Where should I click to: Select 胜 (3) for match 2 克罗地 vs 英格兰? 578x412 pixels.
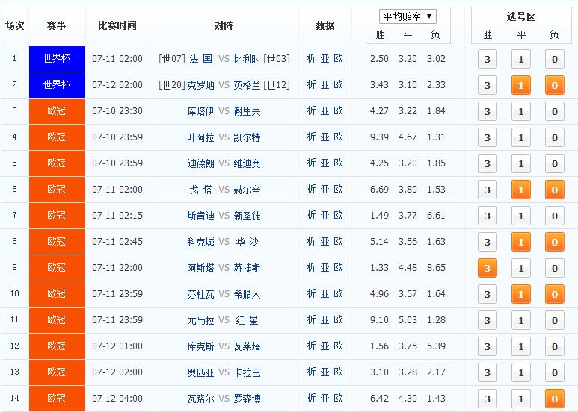point(488,85)
